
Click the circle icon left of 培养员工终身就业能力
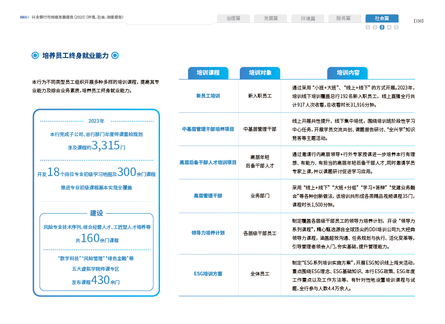pos(35,56)
